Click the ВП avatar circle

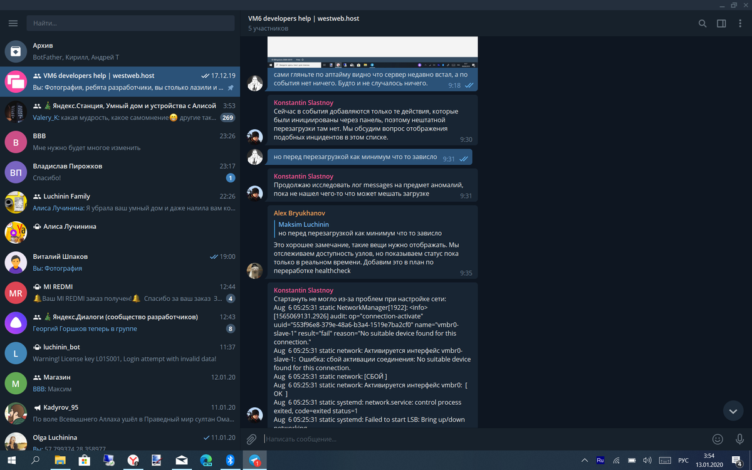pos(16,172)
